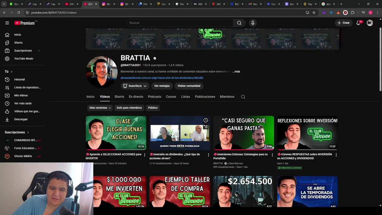This screenshot has height=215, width=382.
Task: Open options for 'Inversiones Exitosas' video
Action: click(x=272, y=155)
